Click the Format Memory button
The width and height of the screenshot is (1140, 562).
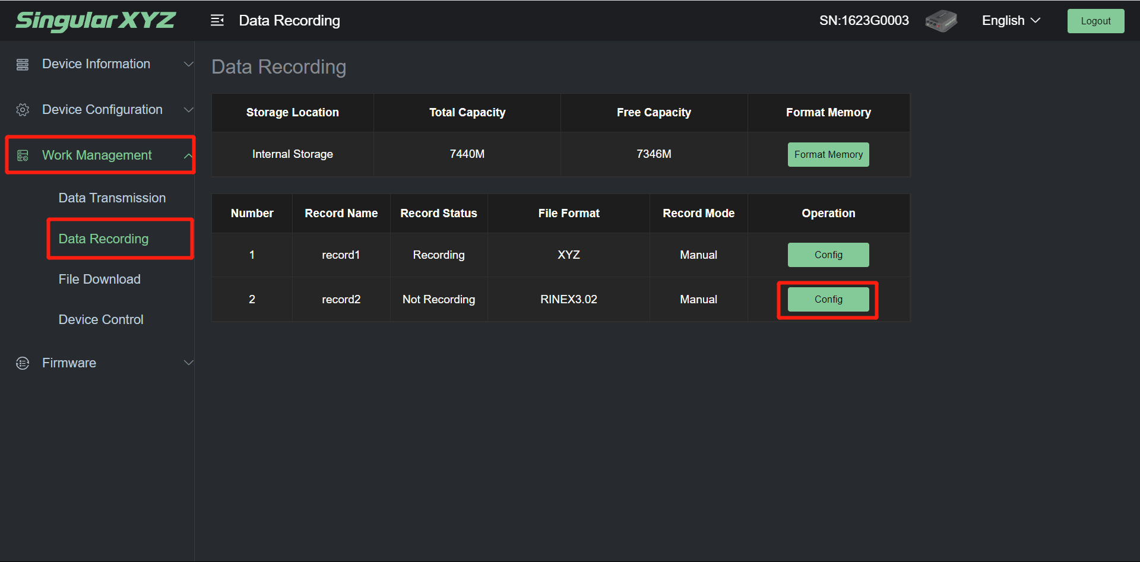click(828, 155)
